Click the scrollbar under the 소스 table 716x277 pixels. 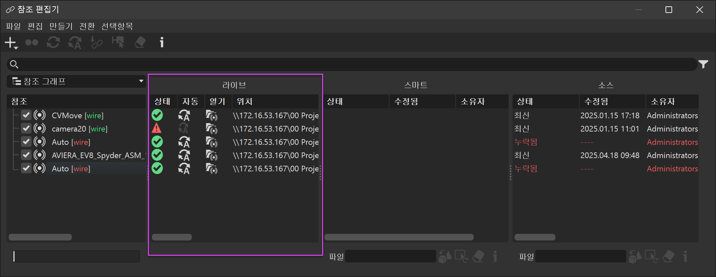[535, 237]
